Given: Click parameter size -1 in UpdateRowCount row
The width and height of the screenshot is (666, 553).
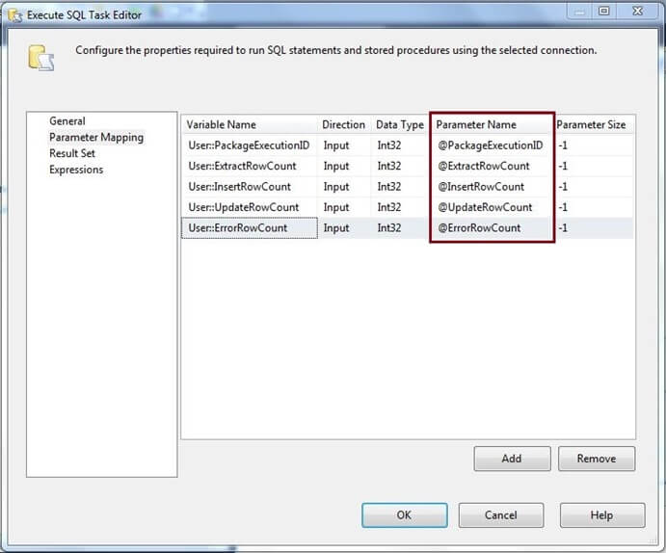Looking at the screenshot, I should tap(594, 207).
